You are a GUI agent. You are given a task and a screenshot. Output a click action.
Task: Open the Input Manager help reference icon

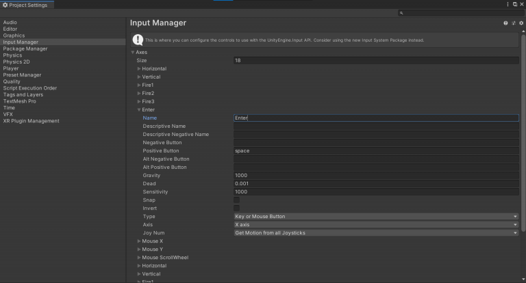coord(506,23)
